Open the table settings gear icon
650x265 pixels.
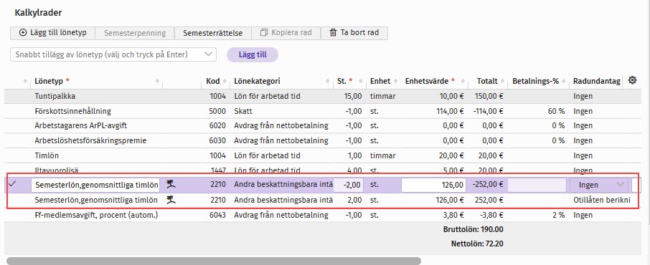click(x=632, y=80)
